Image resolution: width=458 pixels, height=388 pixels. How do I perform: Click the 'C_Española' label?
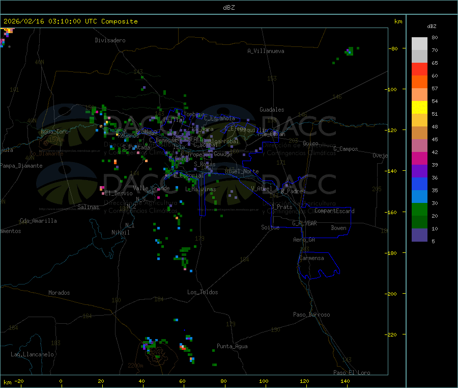[x=219, y=118]
